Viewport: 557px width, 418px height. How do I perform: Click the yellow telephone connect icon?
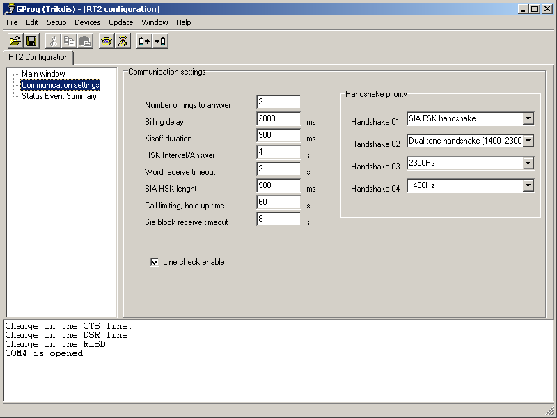tap(106, 40)
